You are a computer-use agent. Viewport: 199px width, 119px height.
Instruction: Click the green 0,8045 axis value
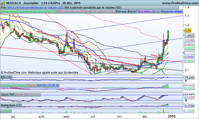pyautogui.click(x=189, y=61)
